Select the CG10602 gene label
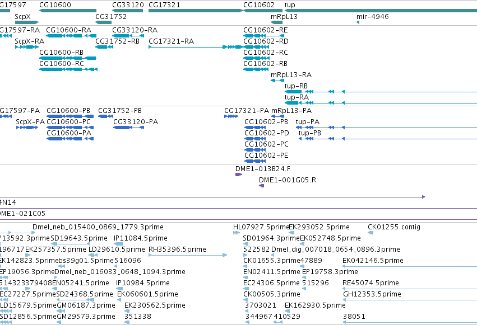The height and width of the screenshot is (325, 477). pos(259,5)
